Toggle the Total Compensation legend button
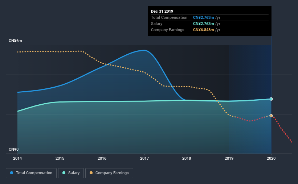Screen dimensions: 298x184 point(31,173)
